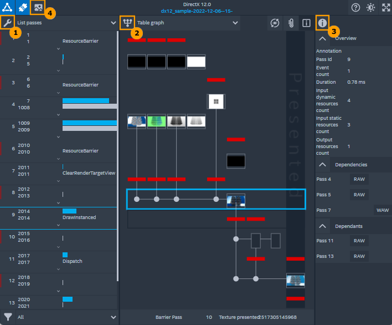Select pass 11 Dispatch row
This screenshot has width=392, height=325.
pos(58,261)
